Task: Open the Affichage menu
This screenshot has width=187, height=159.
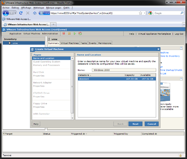Action: tap(26, 7)
